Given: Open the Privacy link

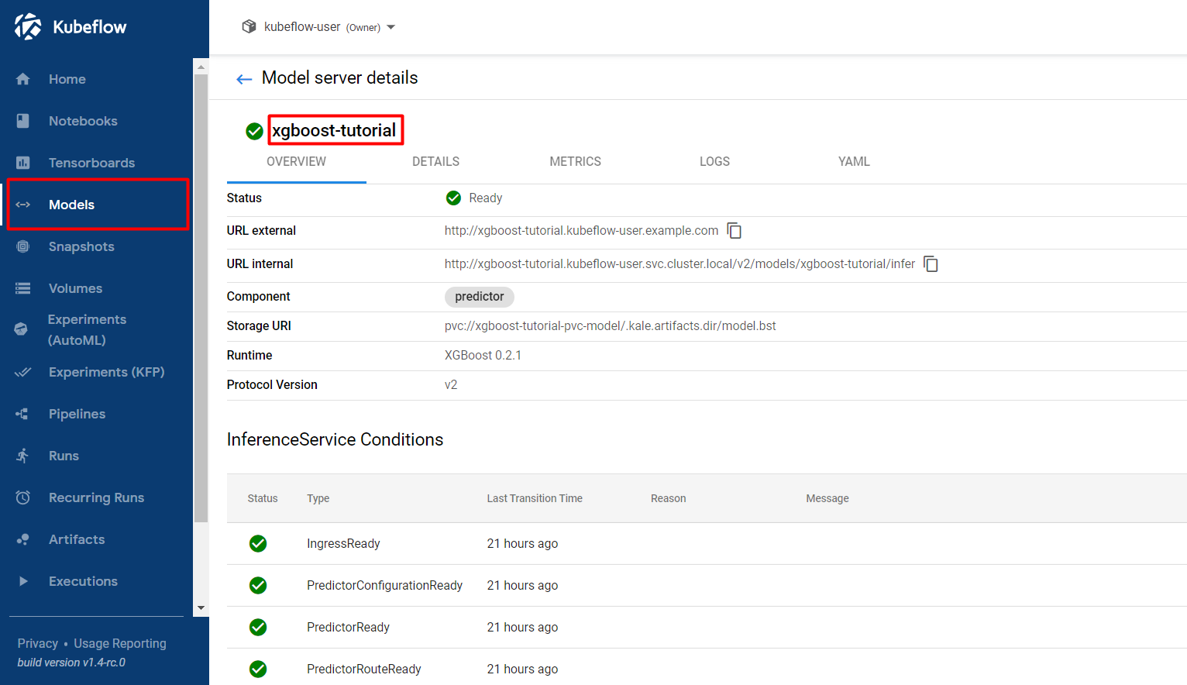Looking at the screenshot, I should (38, 644).
